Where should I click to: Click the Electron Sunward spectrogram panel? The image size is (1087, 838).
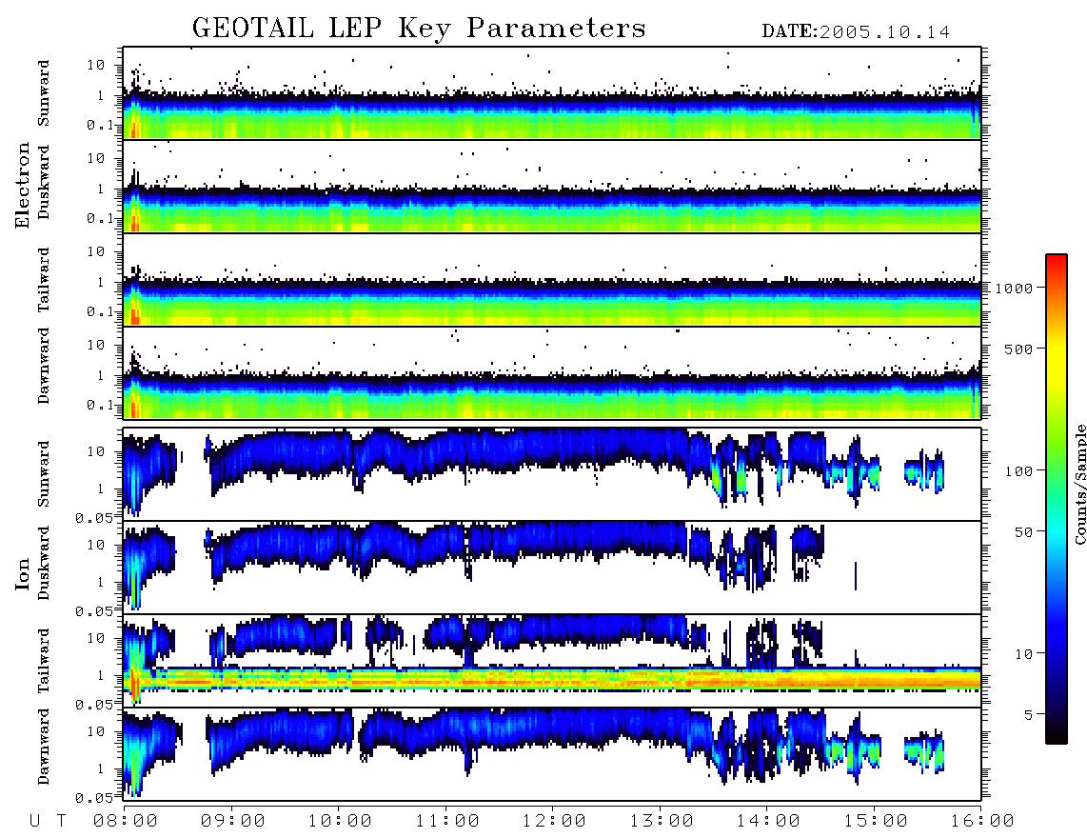click(x=552, y=93)
